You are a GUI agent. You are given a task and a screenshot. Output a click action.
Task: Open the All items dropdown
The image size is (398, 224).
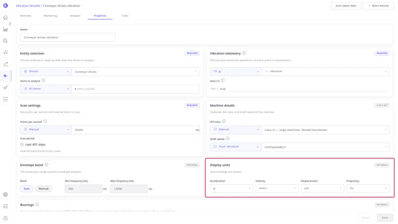coord(46,89)
